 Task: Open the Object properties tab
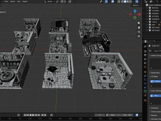pyautogui.click(x=145, y=72)
